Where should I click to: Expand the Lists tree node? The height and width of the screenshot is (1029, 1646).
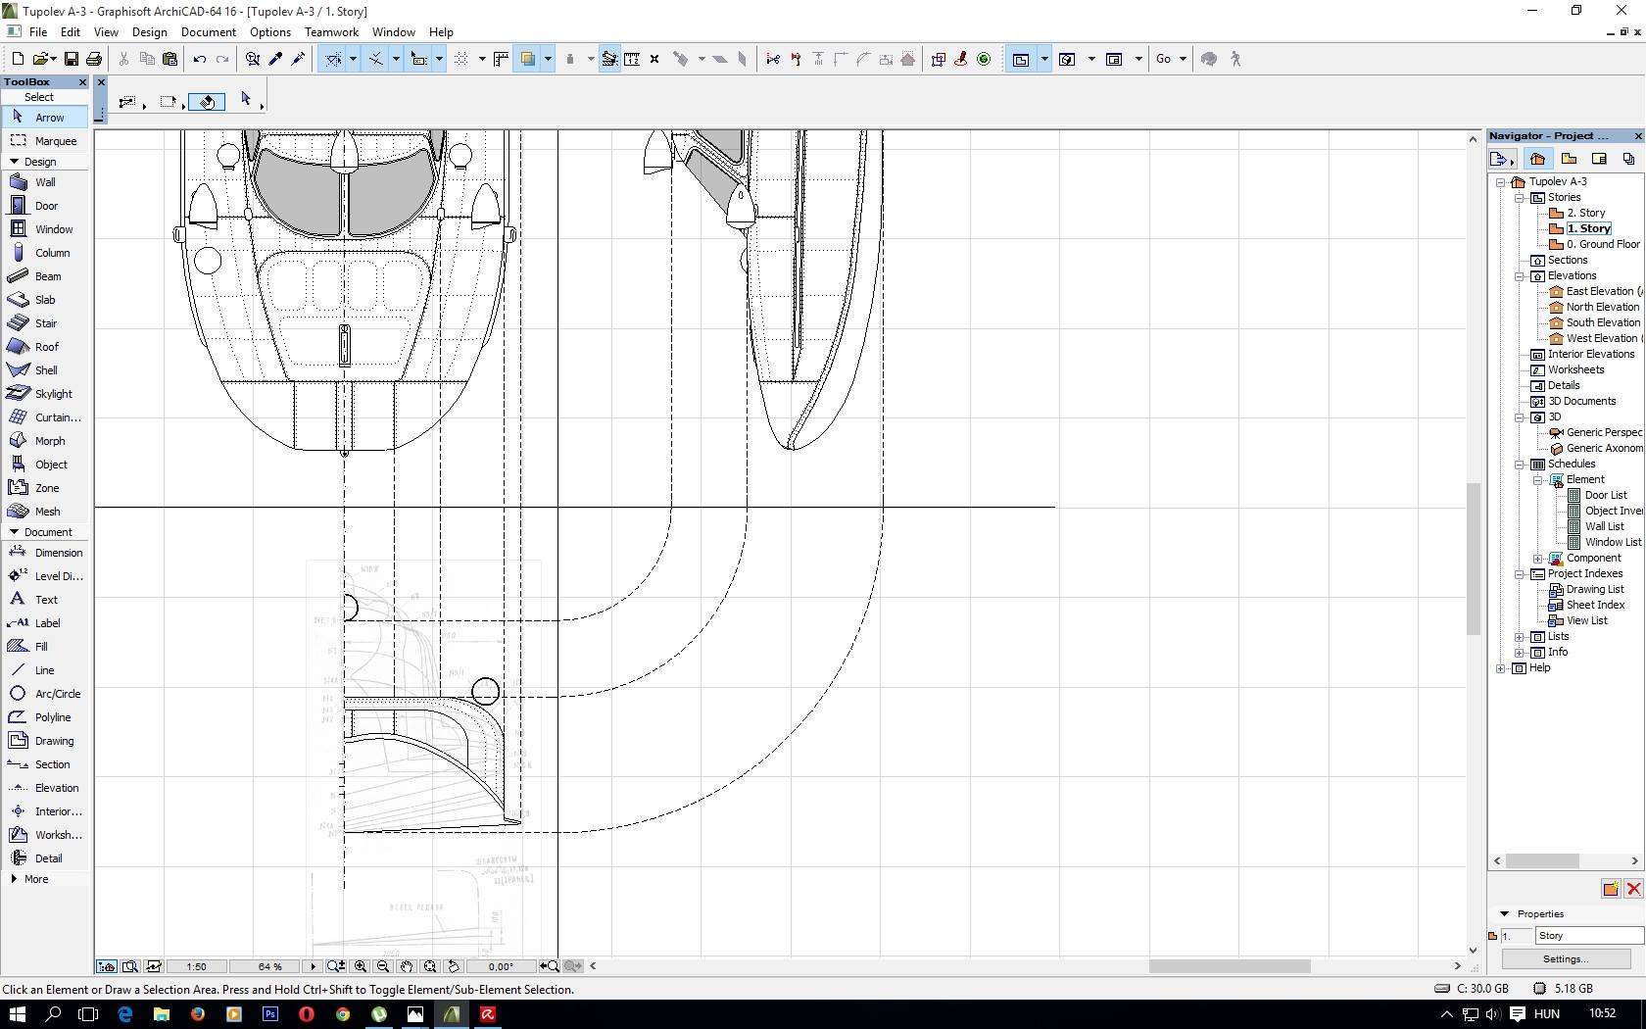point(1520,637)
